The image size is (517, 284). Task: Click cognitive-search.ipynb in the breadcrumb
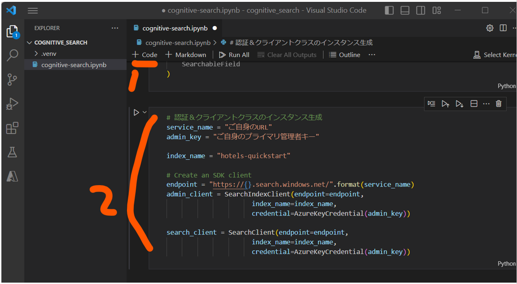[x=178, y=42]
